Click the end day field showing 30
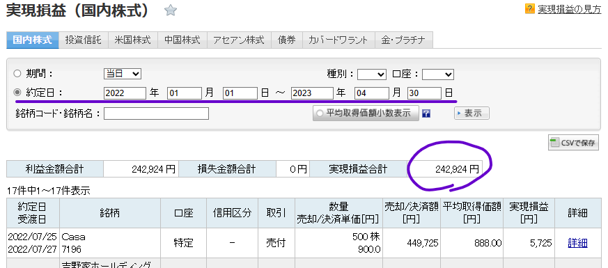This screenshot has width=608, height=268. (x=424, y=93)
